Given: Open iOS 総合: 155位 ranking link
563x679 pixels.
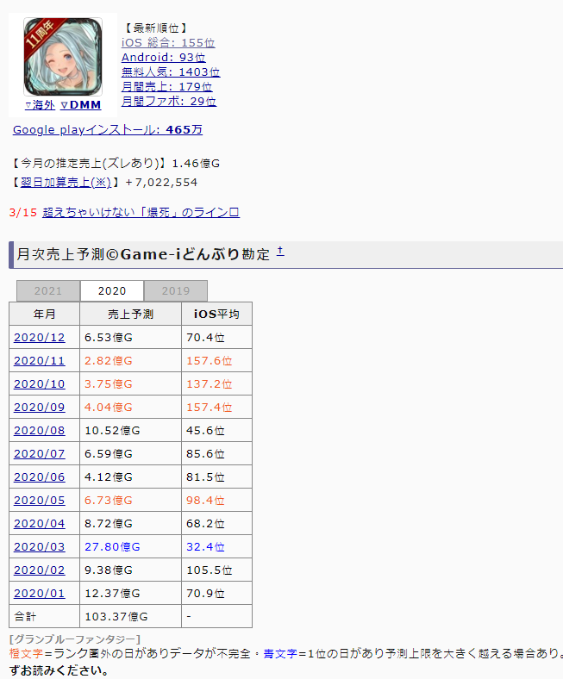Looking at the screenshot, I should (168, 42).
